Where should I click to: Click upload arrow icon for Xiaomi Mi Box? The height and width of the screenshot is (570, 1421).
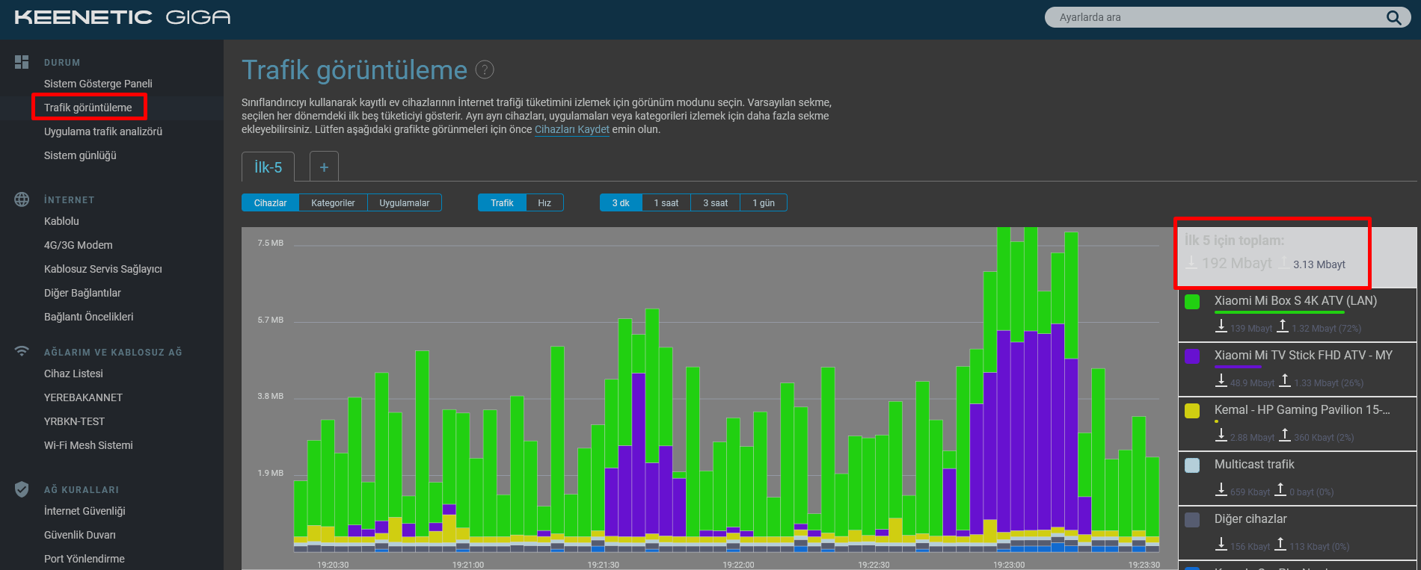(1283, 326)
